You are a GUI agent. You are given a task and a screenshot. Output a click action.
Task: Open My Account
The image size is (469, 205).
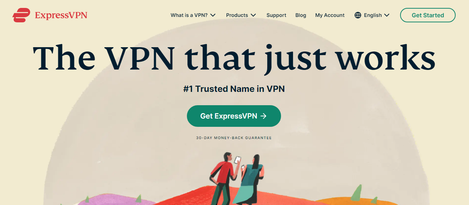point(330,15)
